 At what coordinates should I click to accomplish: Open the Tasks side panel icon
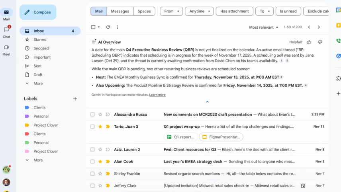338,56
